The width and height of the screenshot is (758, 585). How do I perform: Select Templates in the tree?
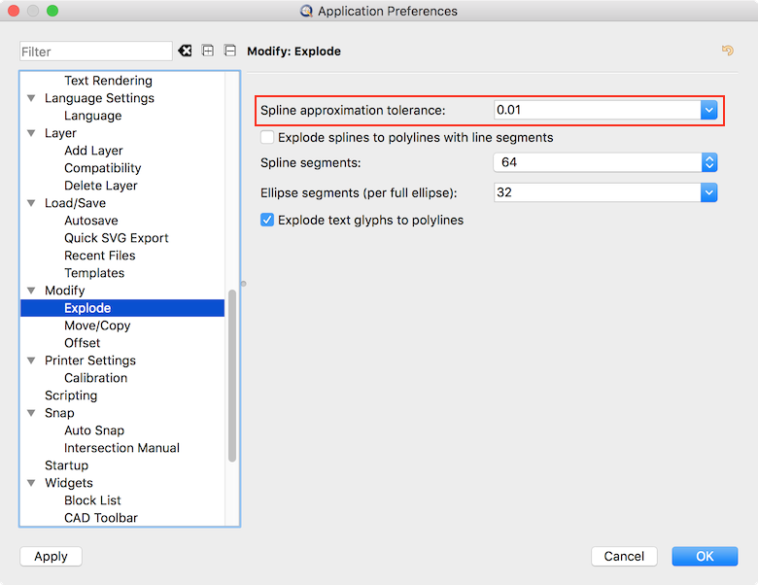click(x=94, y=273)
